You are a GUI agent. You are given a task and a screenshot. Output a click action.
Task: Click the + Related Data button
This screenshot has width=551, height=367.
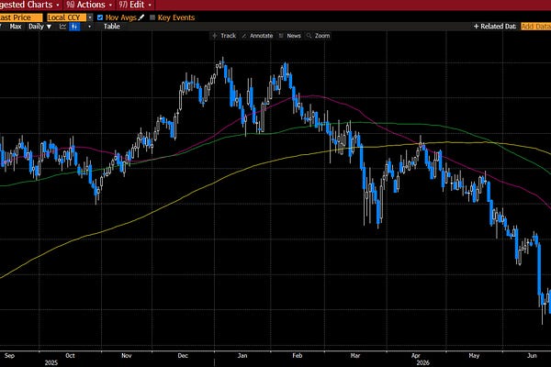(495, 27)
